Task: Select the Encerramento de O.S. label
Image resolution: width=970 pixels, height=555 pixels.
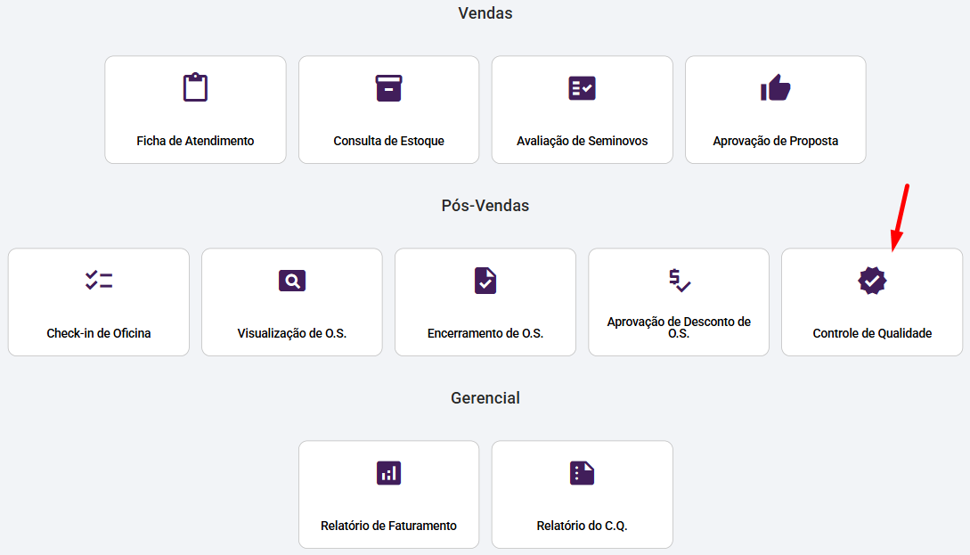Action: [485, 333]
